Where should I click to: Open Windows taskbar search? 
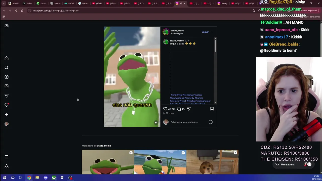click(13, 178)
